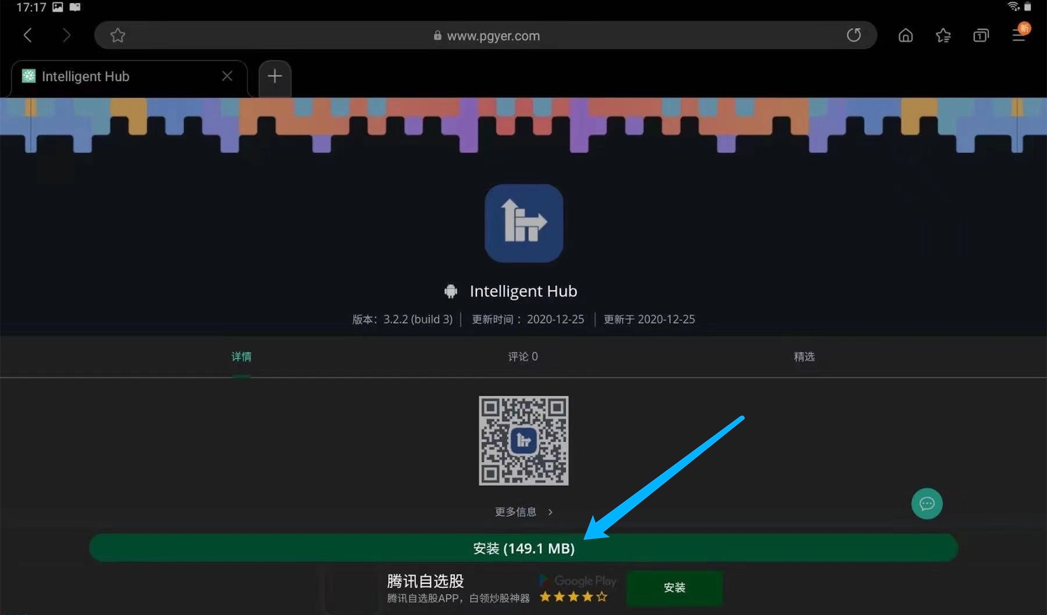Open the 精选 tab

click(804, 357)
